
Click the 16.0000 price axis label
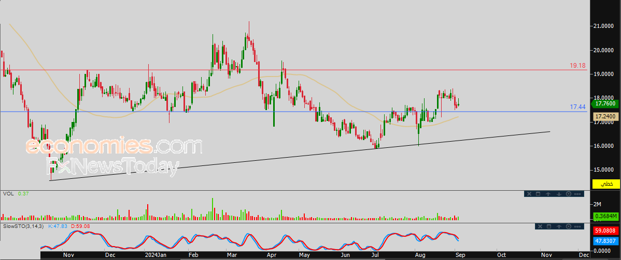(603, 146)
